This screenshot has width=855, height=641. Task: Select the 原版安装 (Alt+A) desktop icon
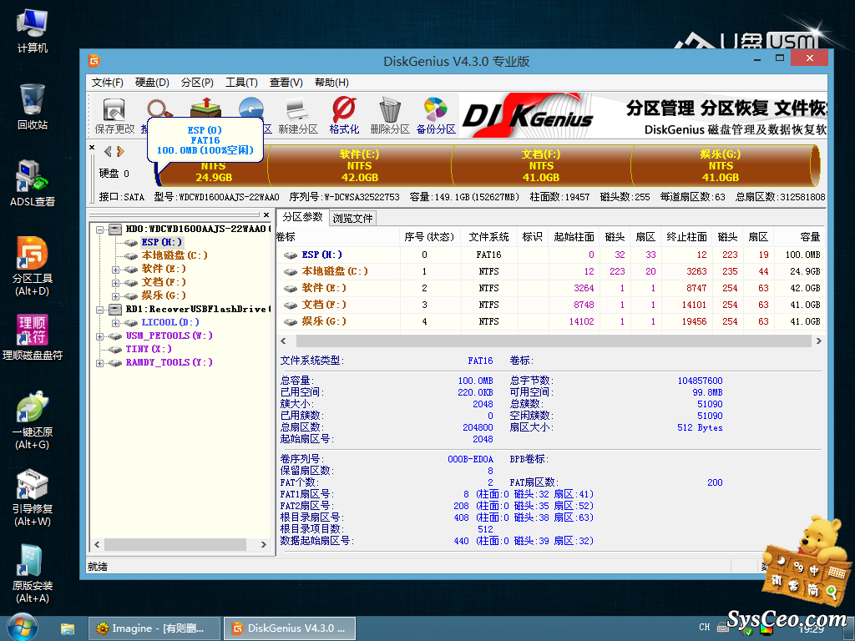point(33,574)
